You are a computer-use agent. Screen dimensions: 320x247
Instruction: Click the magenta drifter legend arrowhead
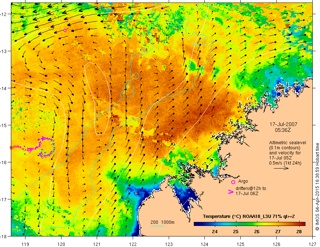click(231, 192)
